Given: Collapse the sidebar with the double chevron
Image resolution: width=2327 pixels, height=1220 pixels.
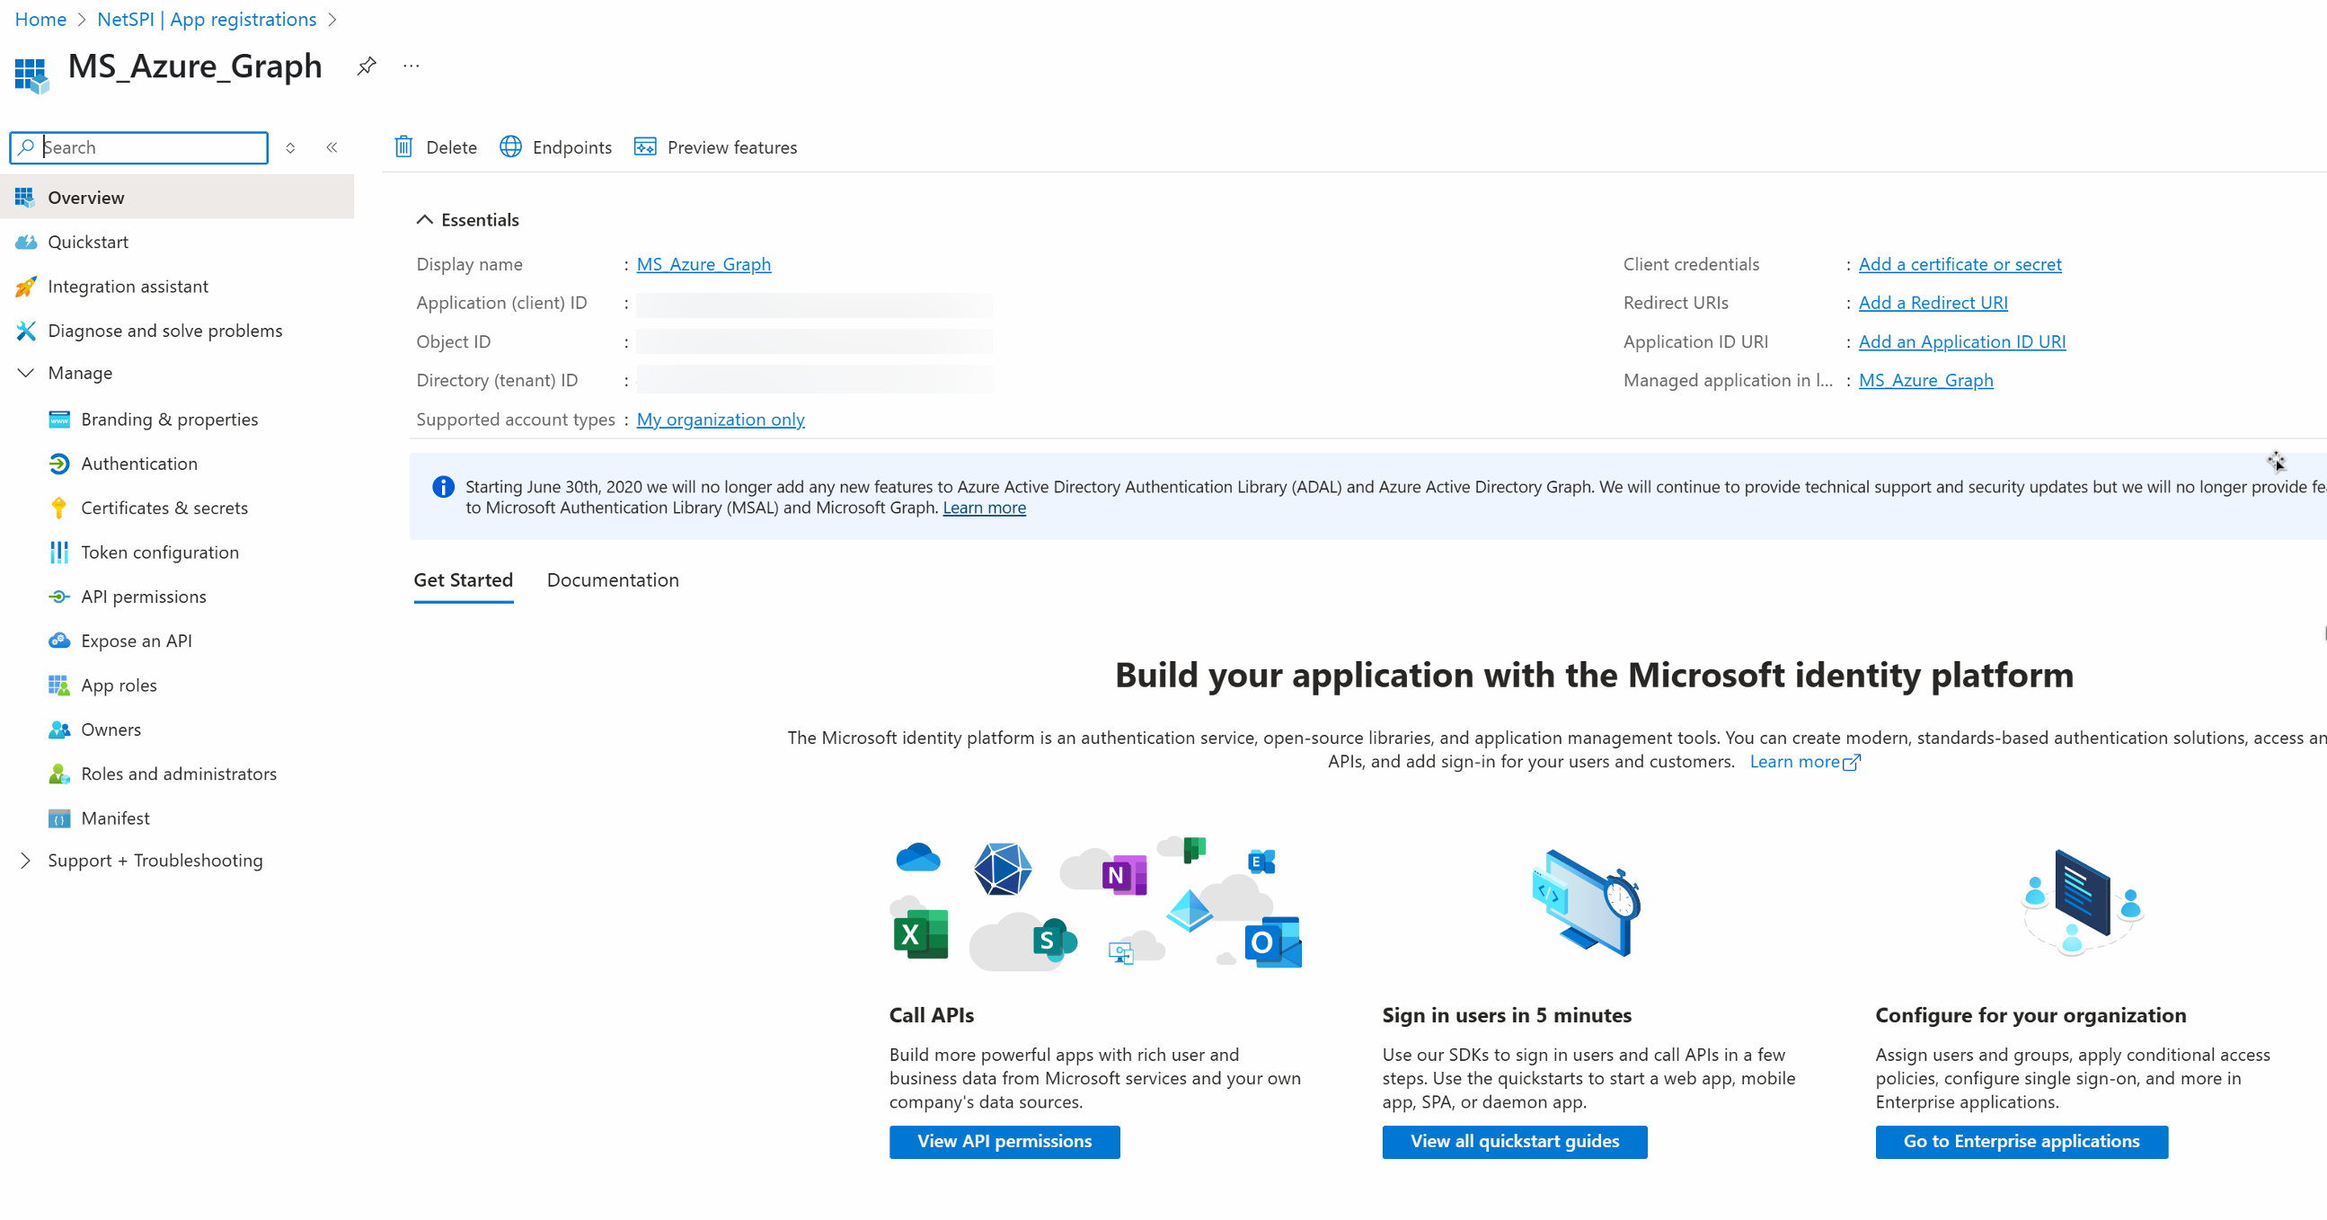Looking at the screenshot, I should coord(332,147).
